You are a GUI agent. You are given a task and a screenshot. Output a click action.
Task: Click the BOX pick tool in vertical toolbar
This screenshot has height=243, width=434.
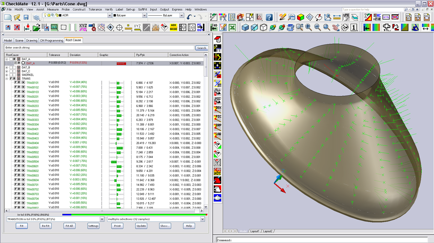pyautogui.click(x=217, y=109)
